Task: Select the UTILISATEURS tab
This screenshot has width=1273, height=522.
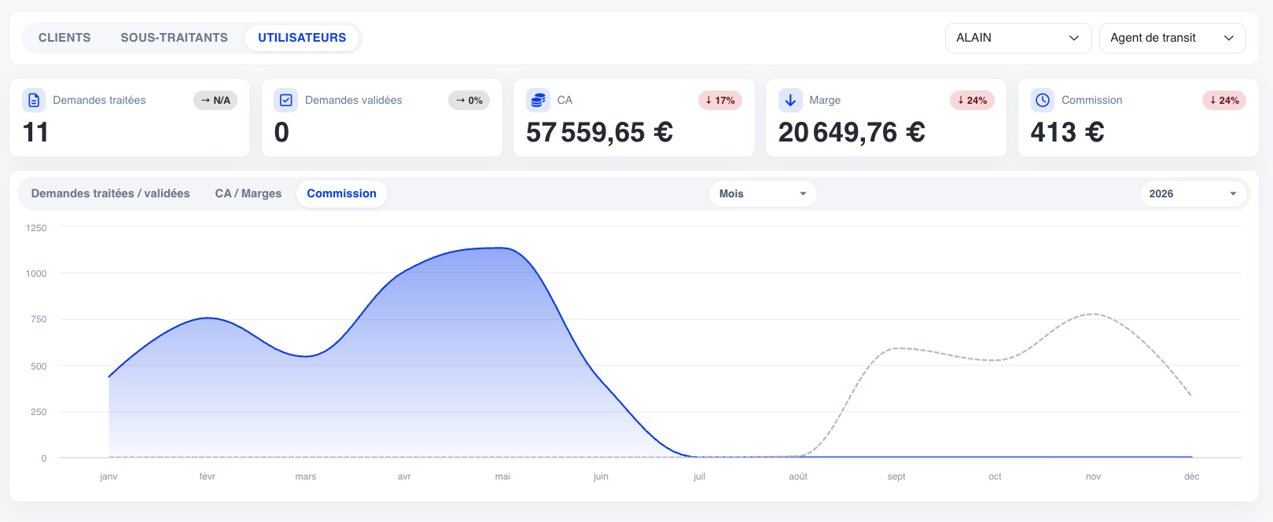Action: coord(302,38)
